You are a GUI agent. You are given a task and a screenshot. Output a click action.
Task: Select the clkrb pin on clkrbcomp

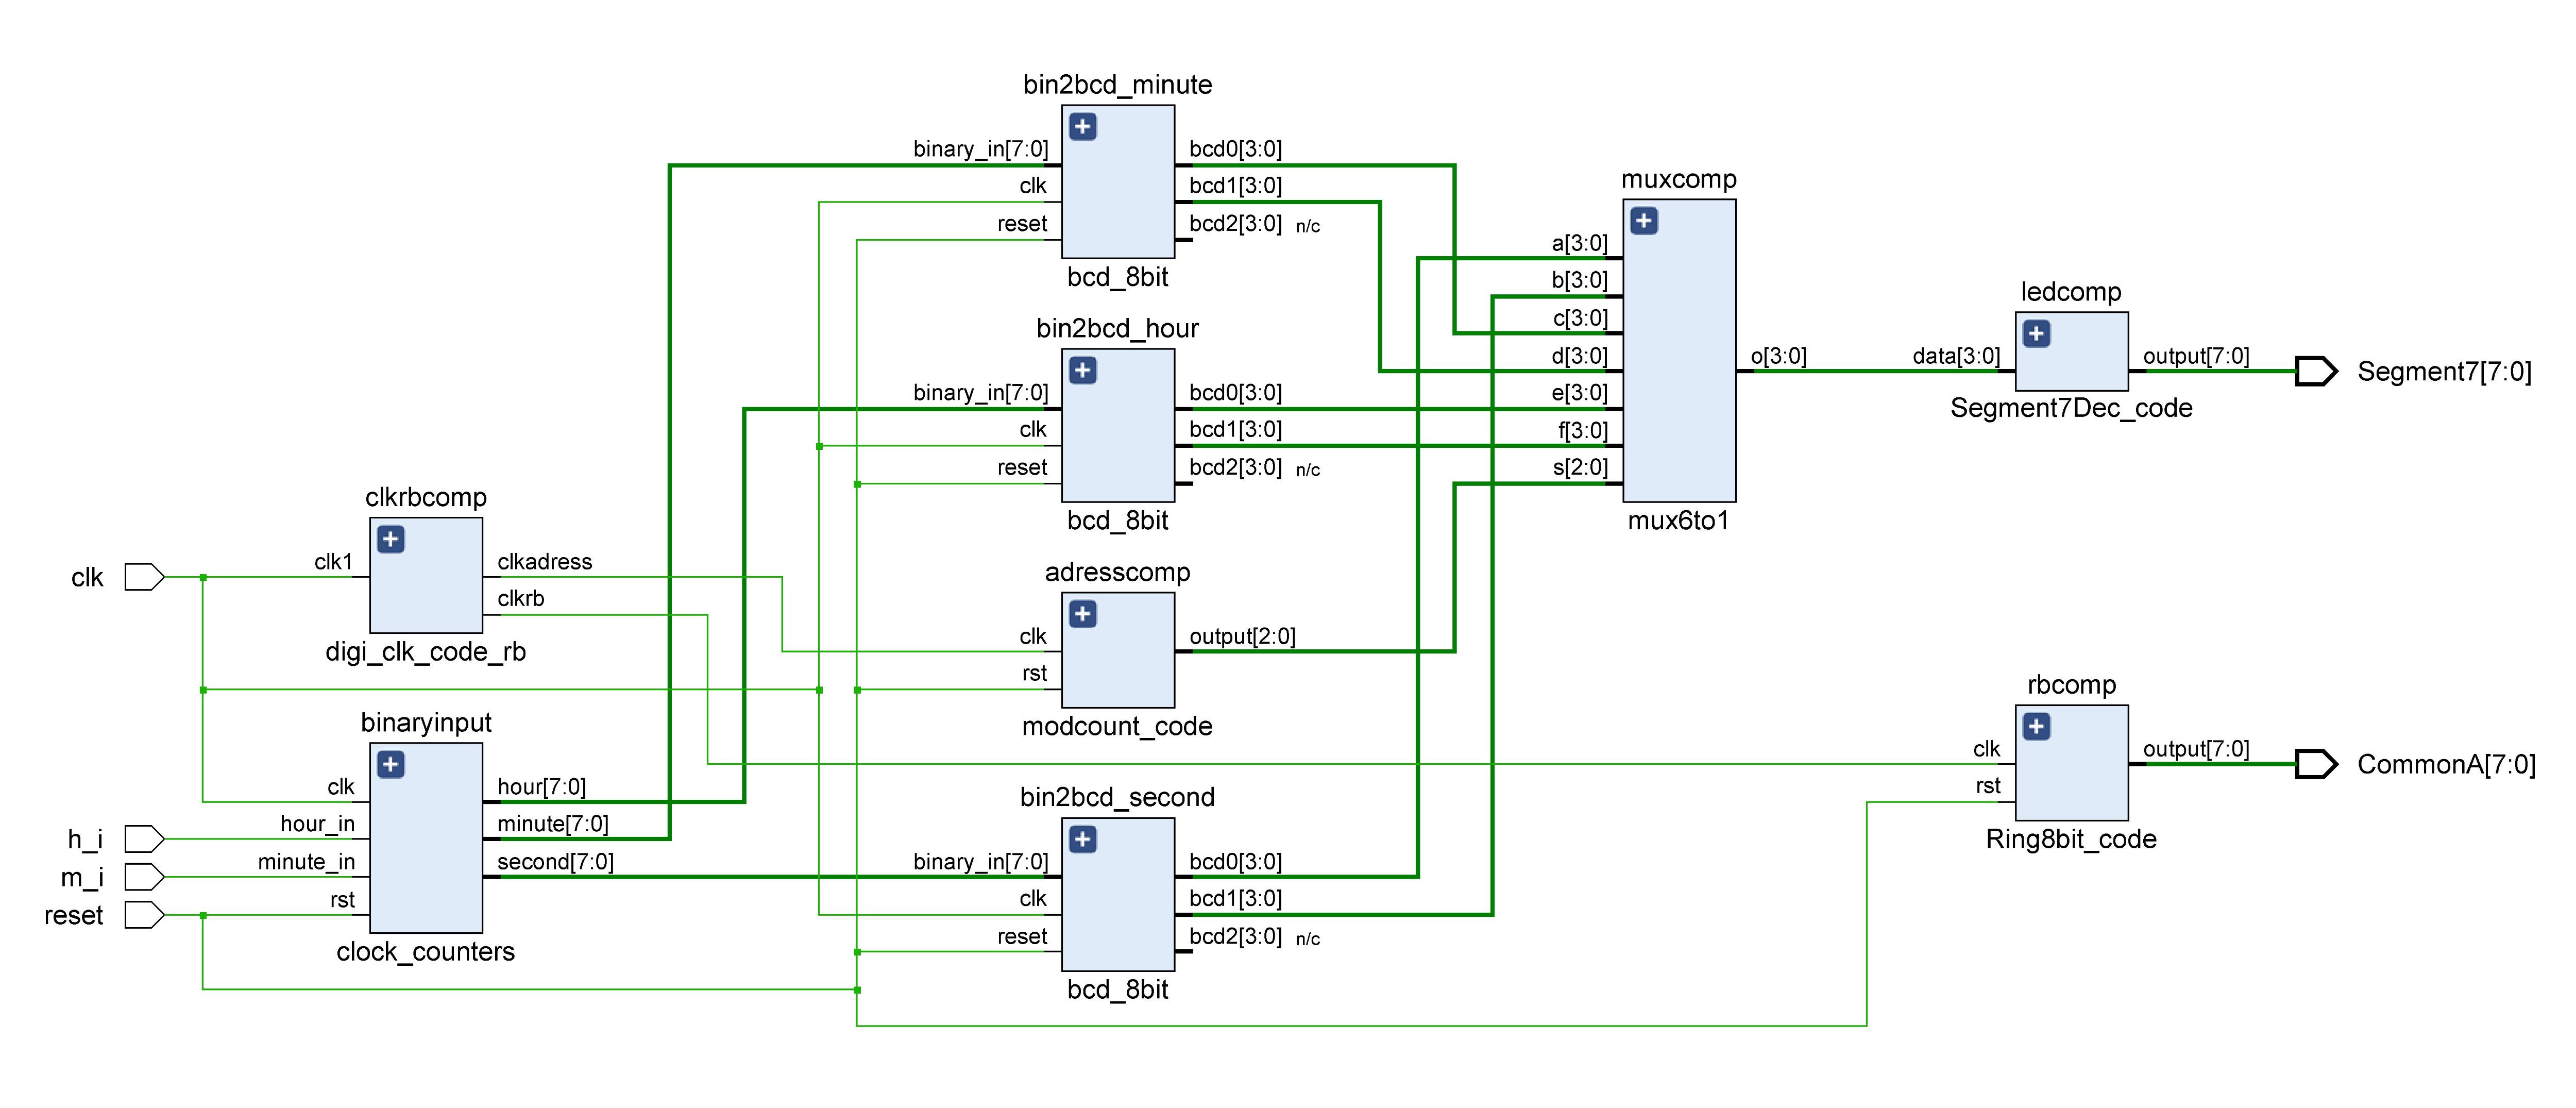[x=520, y=599]
